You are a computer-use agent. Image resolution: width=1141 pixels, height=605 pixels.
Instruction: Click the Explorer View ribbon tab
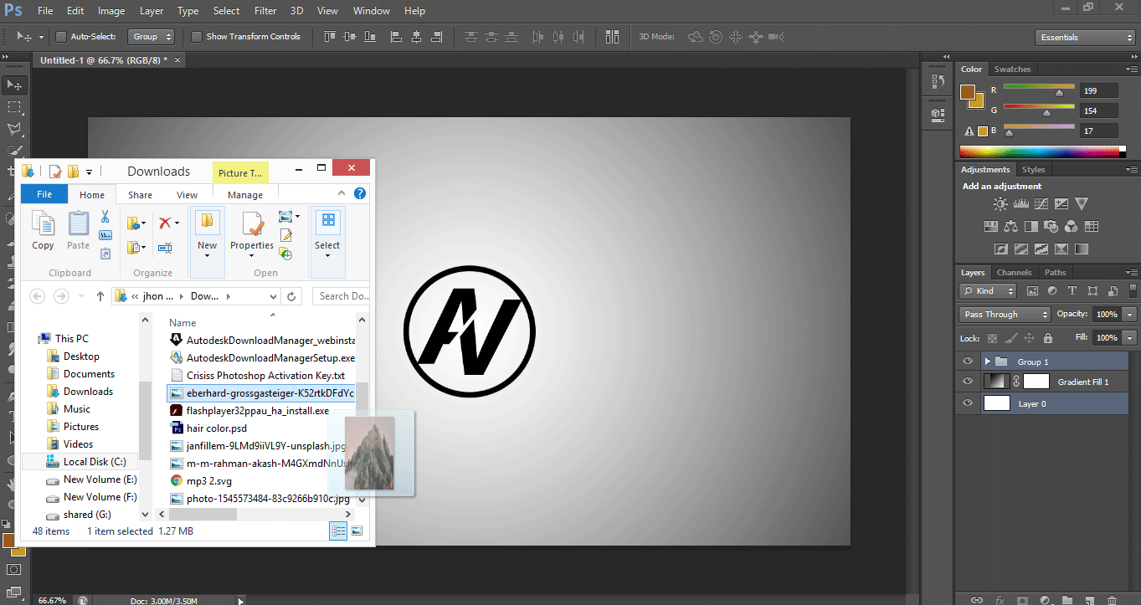(x=187, y=195)
